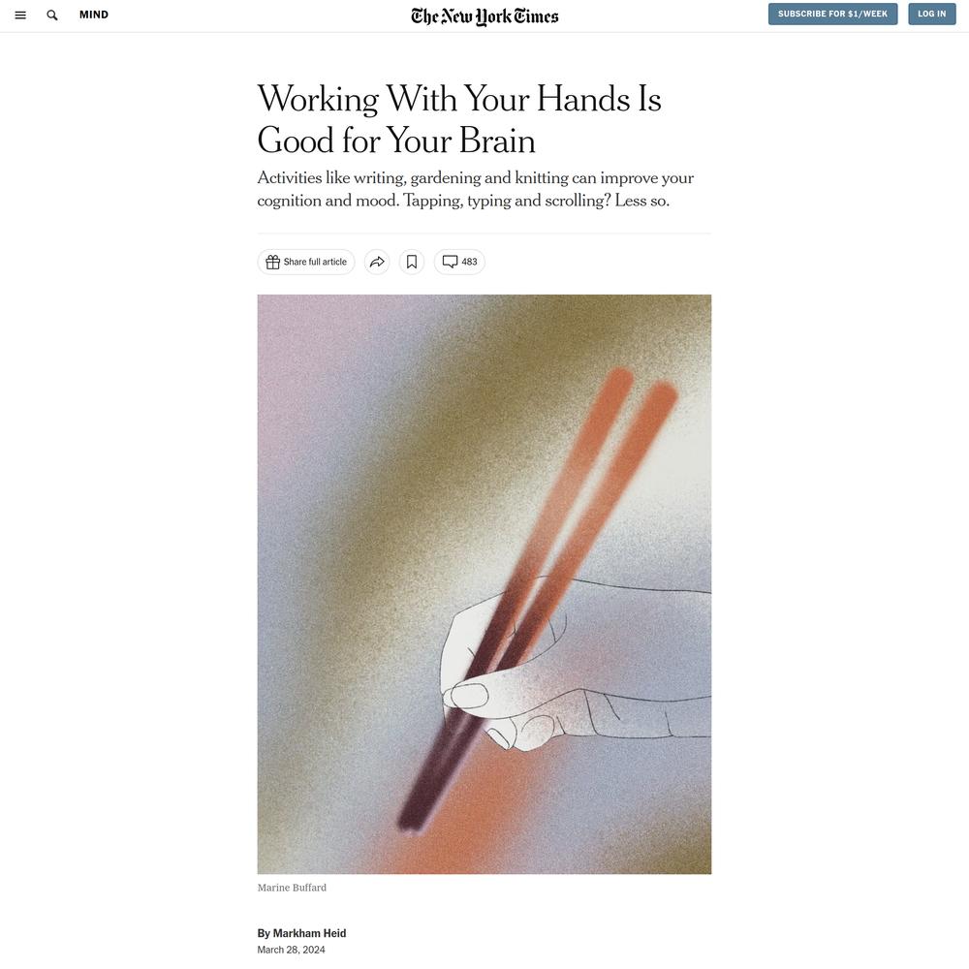969x969 pixels.
Task: Open the comments speech bubble icon
Action: 450,262
